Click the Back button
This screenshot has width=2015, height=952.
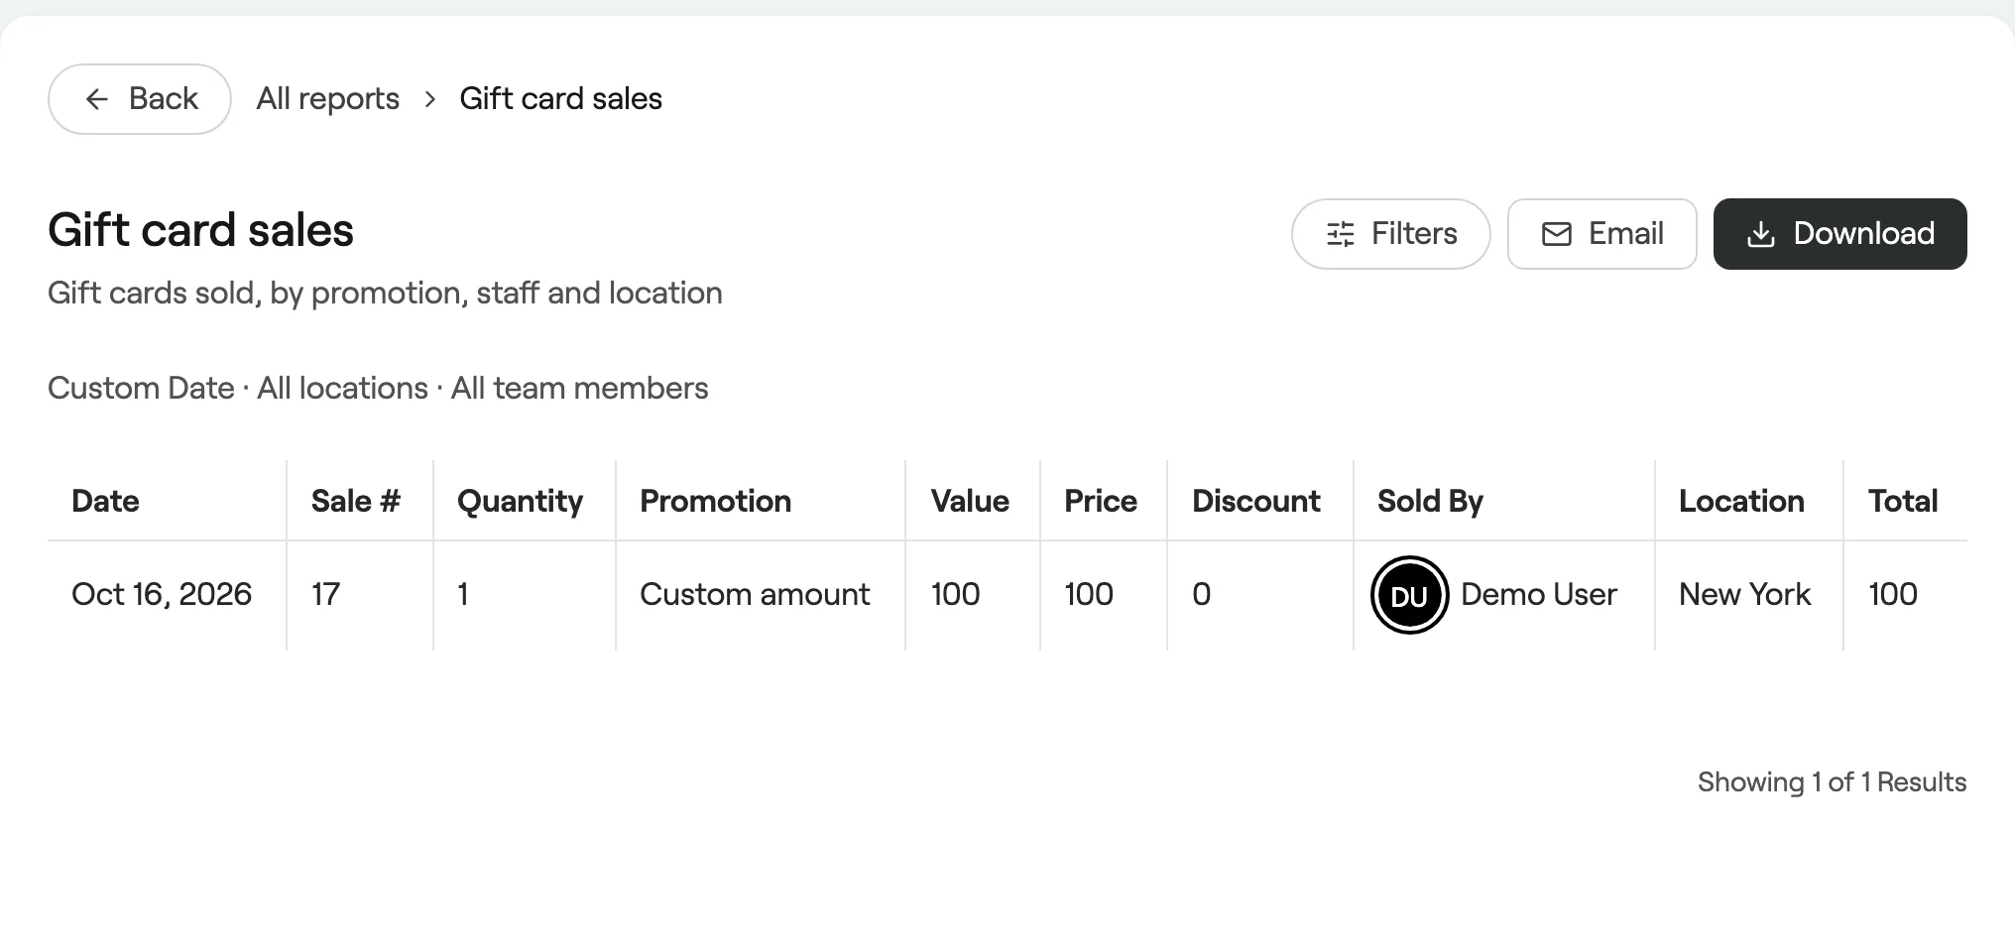pos(140,99)
